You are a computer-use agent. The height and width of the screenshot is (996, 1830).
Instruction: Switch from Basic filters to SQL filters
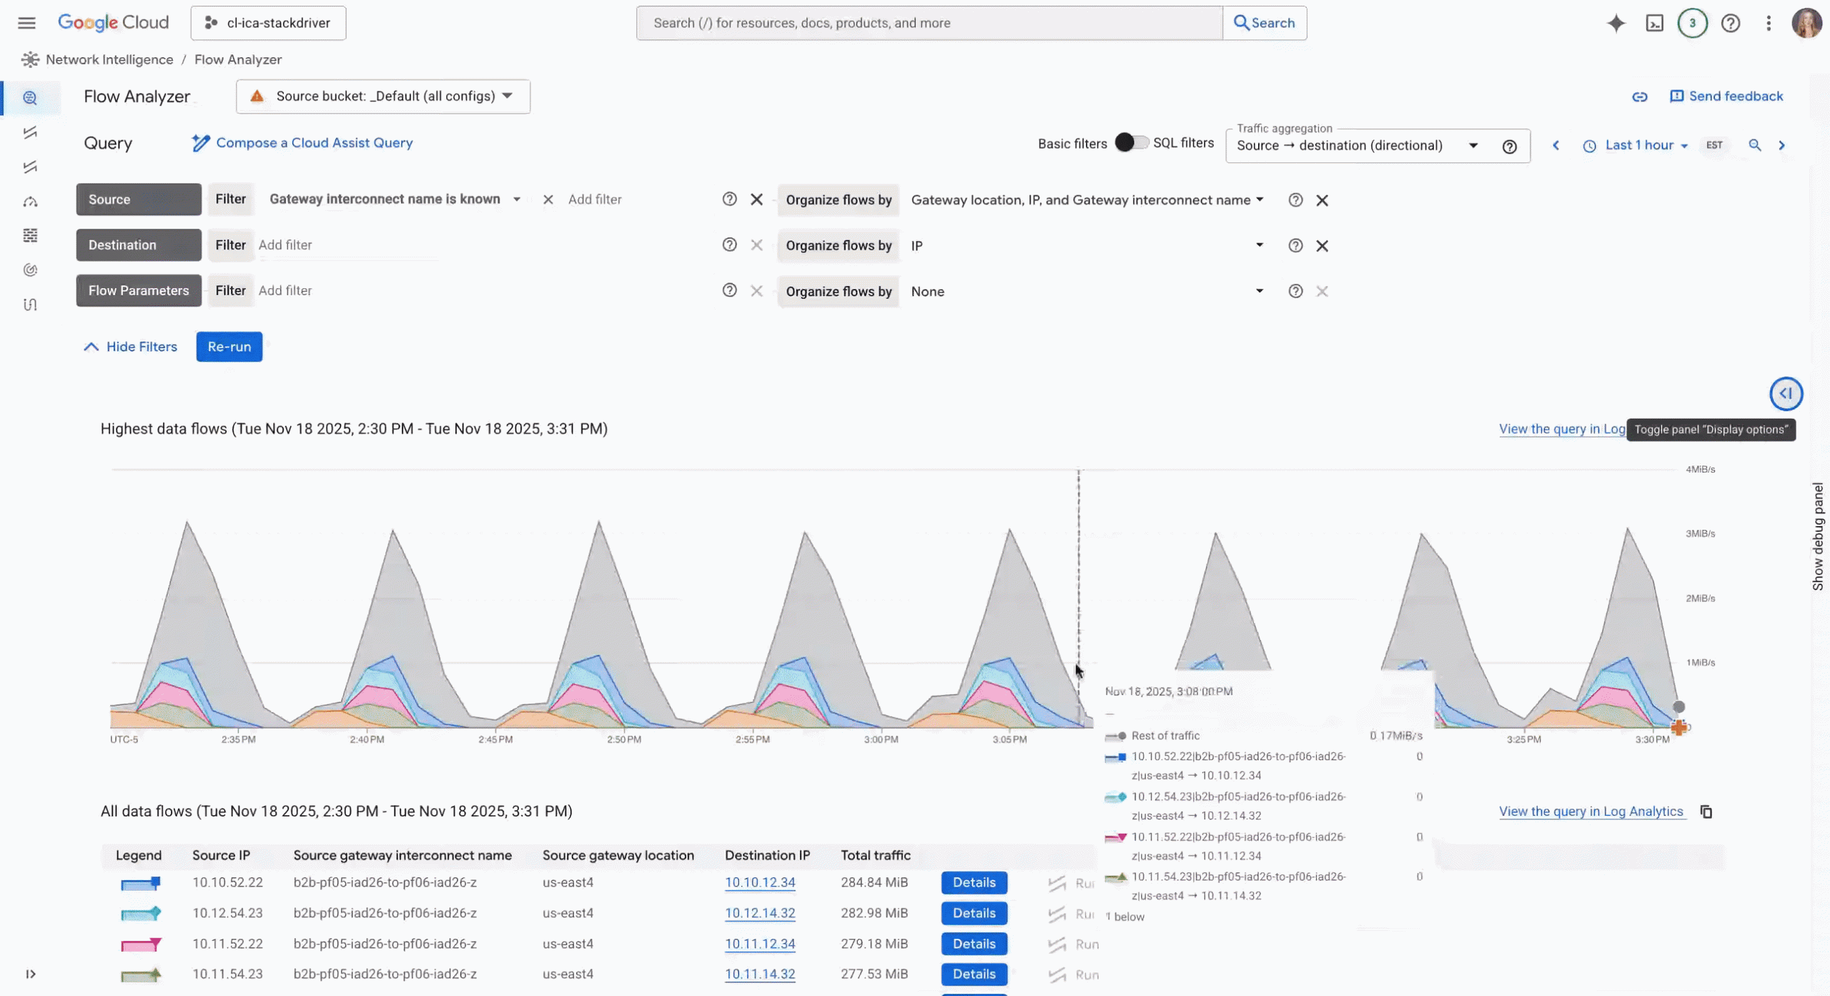[x=1132, y=142]
